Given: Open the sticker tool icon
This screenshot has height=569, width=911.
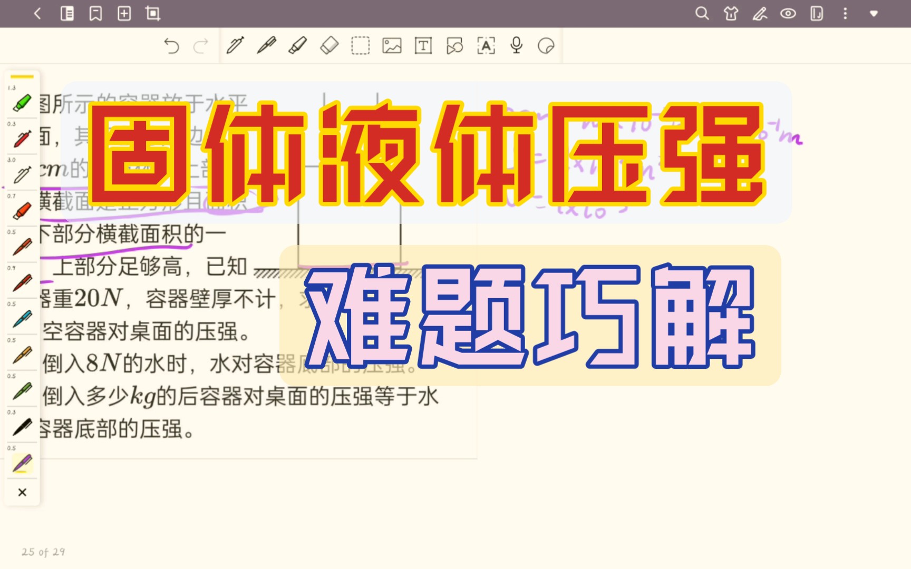Looking at the screenshot, I should point(546,46).
